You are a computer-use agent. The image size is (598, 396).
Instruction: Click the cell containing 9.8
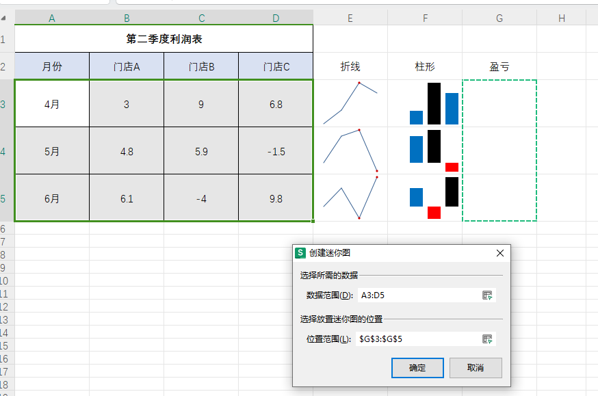[276, 198]
